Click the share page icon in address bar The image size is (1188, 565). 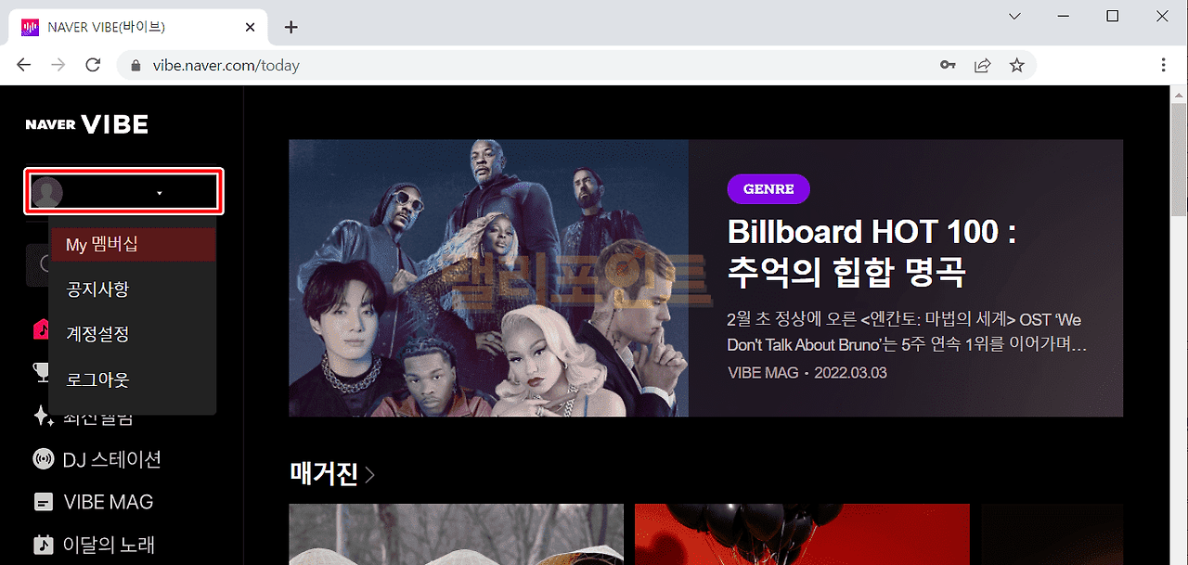pos(982,65)
